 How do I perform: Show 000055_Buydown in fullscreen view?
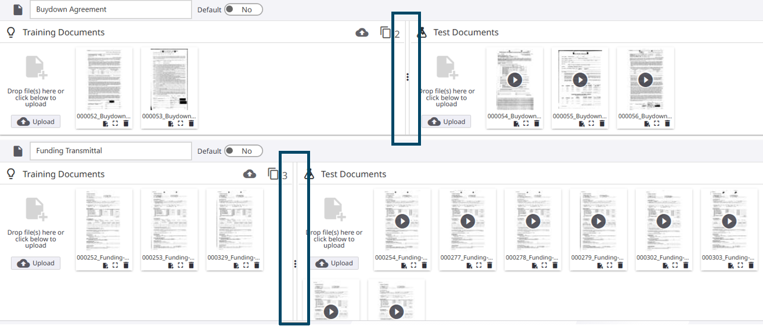pos(591,124)
